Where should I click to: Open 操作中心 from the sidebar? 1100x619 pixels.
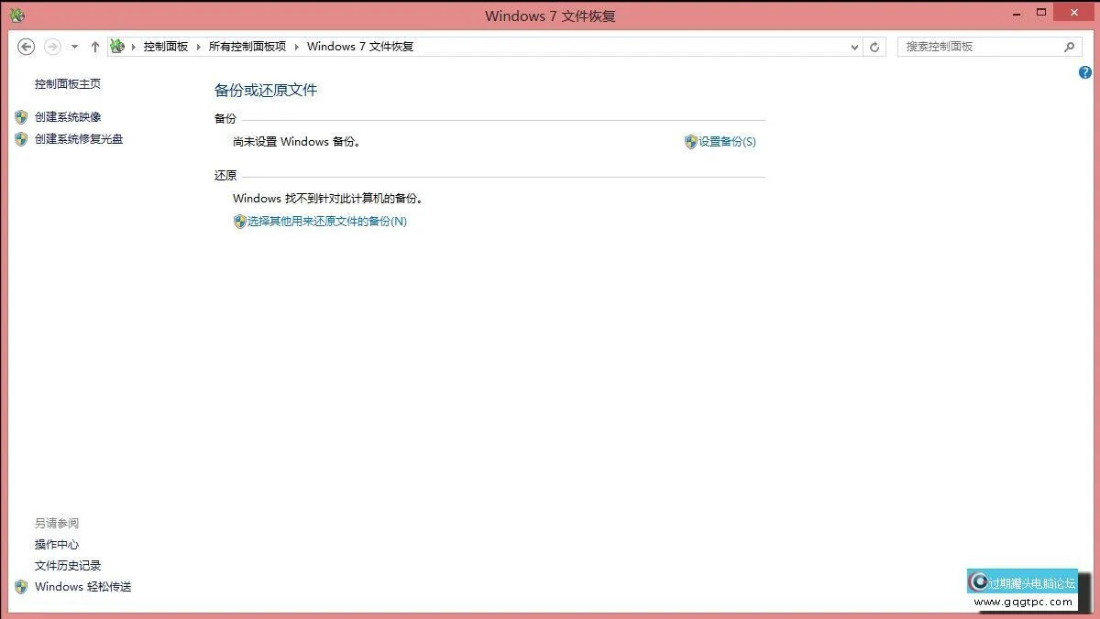(57, 544)
